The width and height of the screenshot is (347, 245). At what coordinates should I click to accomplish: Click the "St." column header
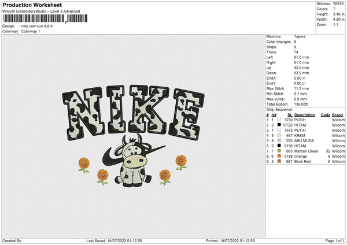click(x=290, y=115)
